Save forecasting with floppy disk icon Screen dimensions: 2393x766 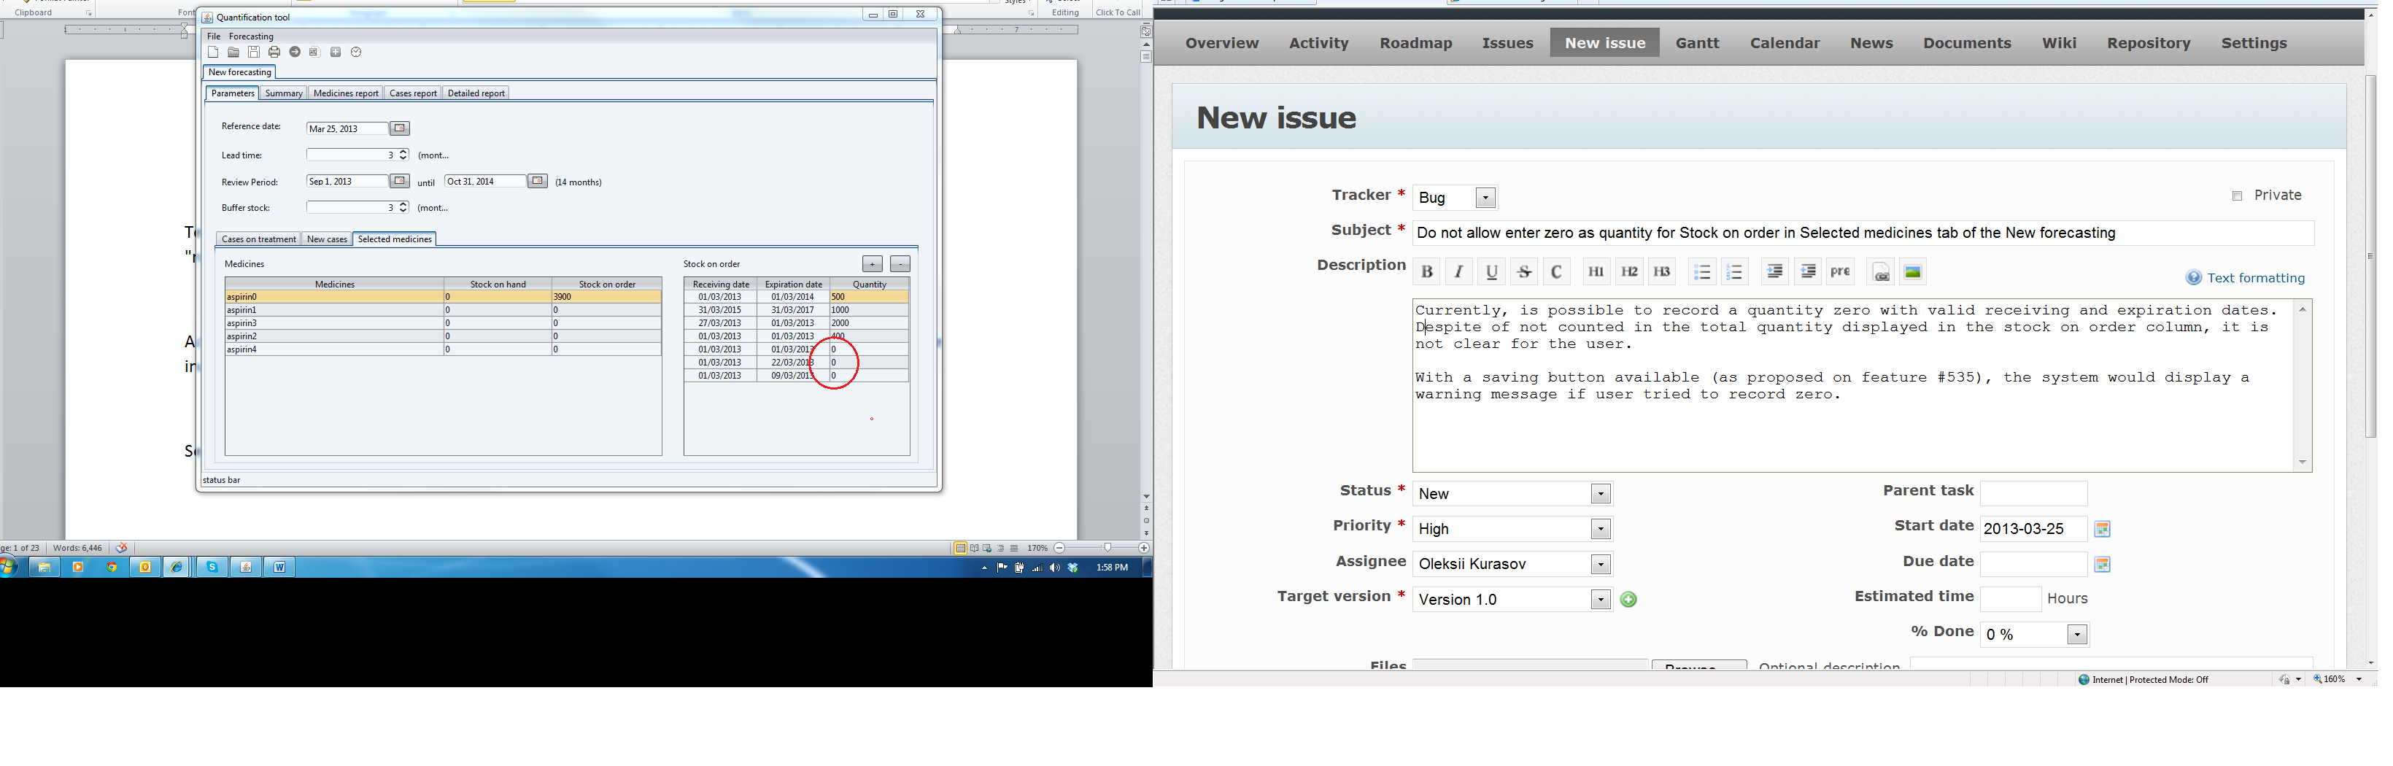pyautogui.click(x=255, y=53)
